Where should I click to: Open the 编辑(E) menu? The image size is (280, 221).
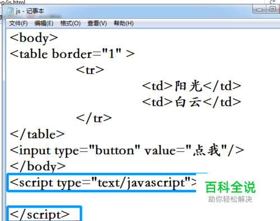click(x=44, y=24)
